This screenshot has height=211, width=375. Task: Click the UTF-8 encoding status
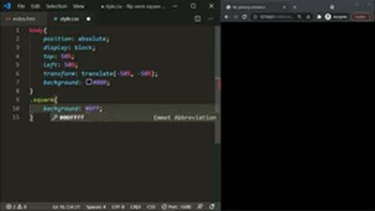(x=118, y=207)
